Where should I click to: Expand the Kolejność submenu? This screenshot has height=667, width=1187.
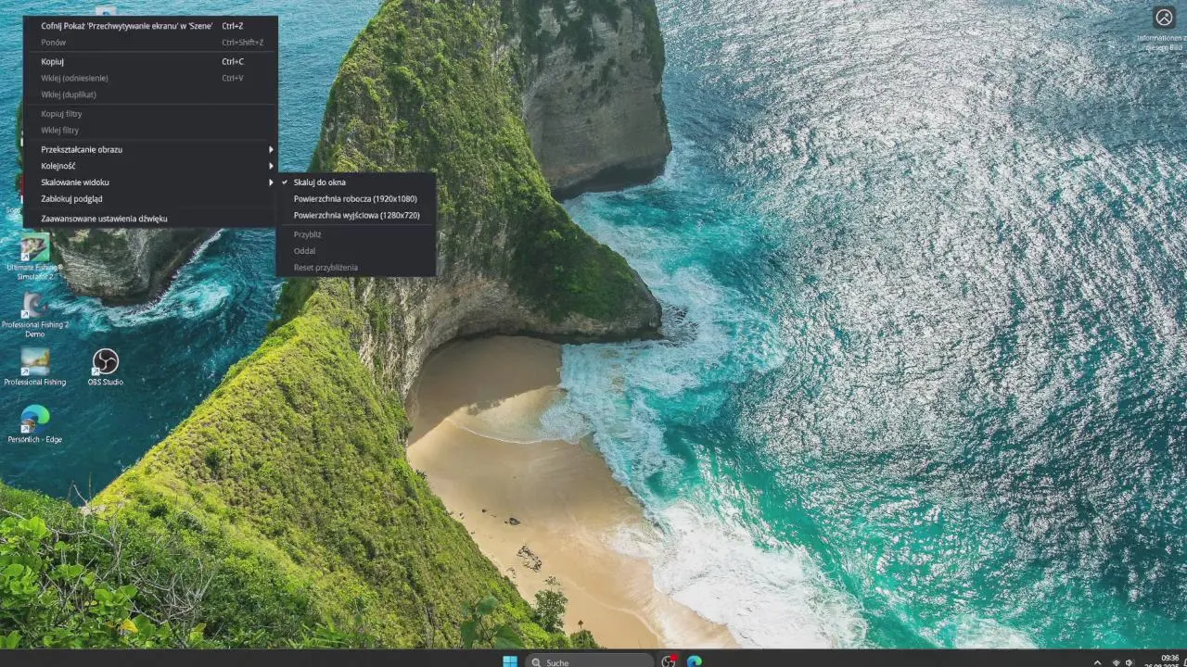point(150,166)
